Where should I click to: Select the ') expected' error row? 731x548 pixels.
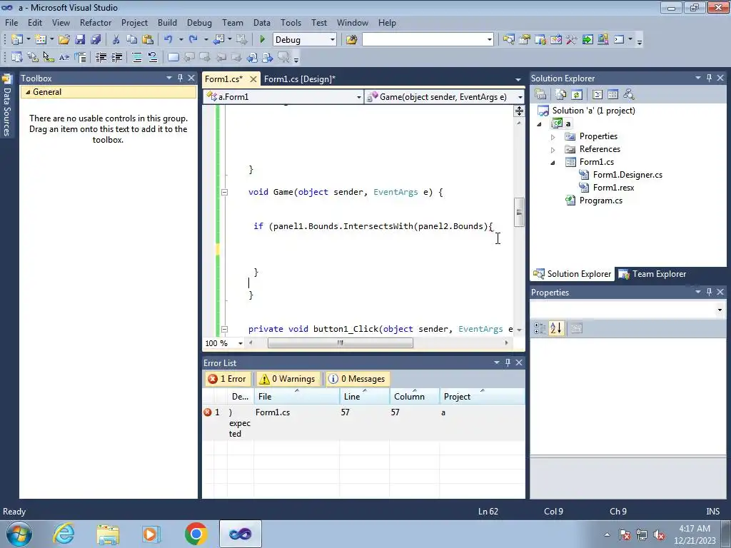click(363, 422)
